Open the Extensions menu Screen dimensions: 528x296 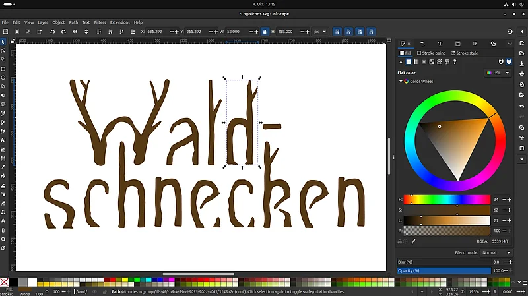point(119,22)
